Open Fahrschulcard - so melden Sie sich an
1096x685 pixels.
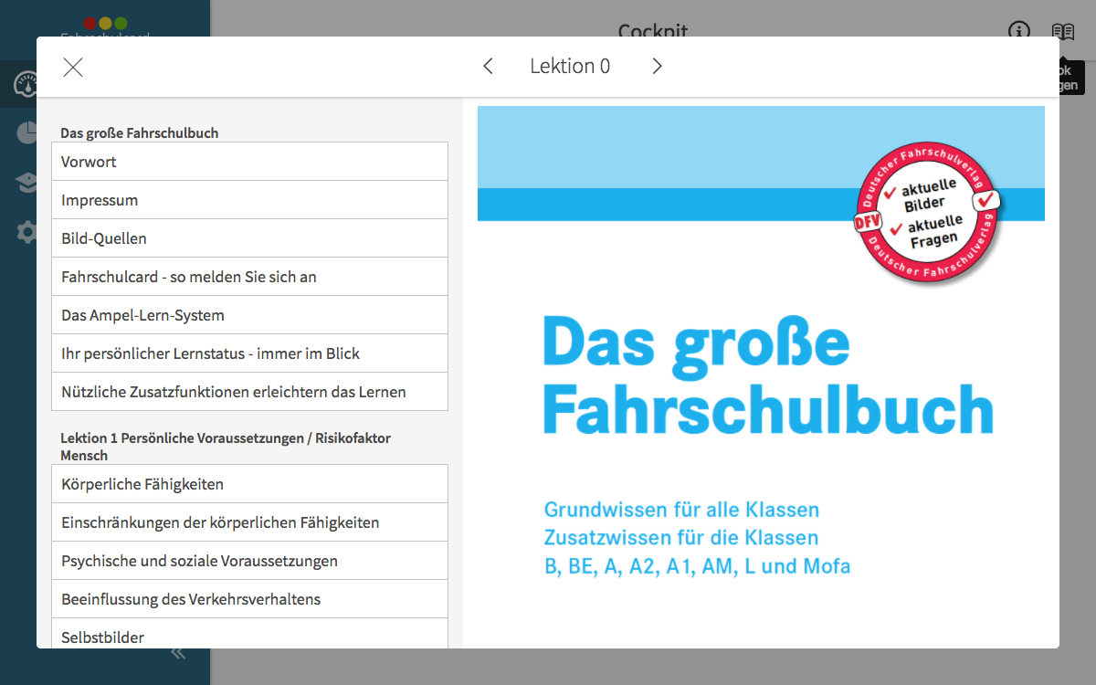coord(249,277)
